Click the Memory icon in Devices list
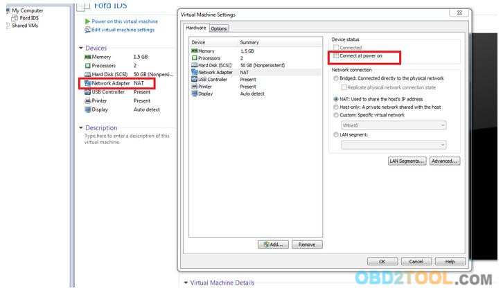The image size is (503, 293). point(87,57)
